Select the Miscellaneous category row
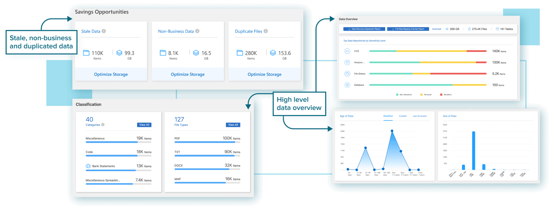This screenshot has width=552, height=209. click(118, 140)
